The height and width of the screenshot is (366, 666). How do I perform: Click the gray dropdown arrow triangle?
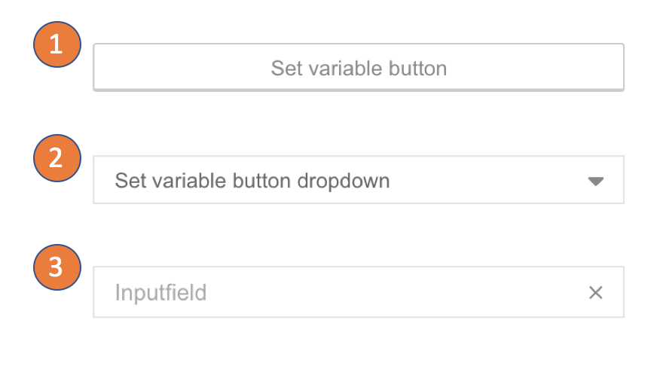pos(595,181)
